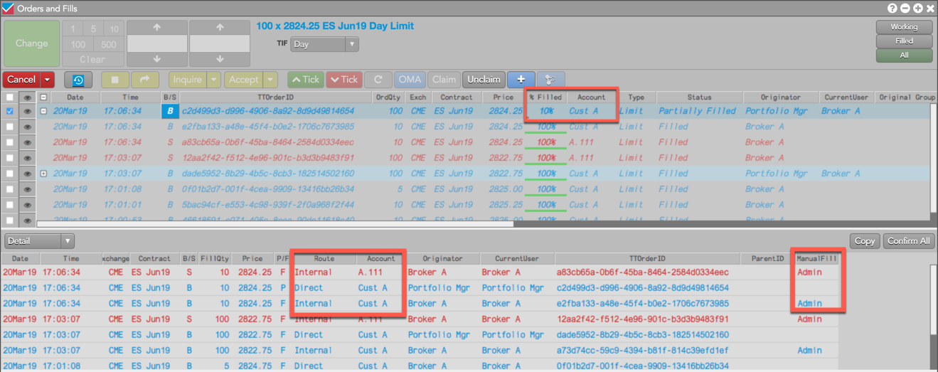Click the Unclaim button

(484, 80)
